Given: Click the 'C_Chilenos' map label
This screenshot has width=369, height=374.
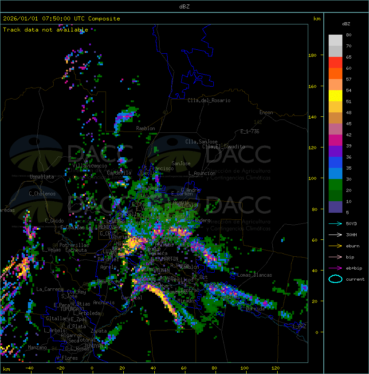Looking at the screenshot, I should [x=42, y=194].
